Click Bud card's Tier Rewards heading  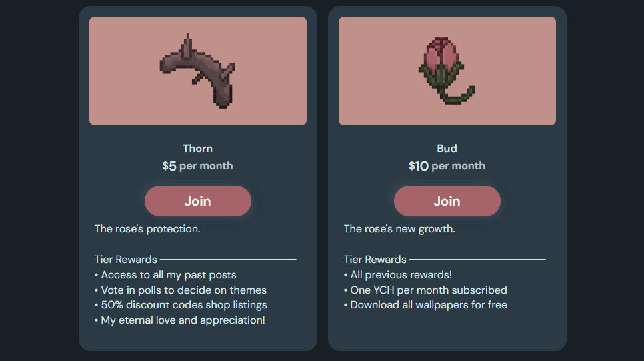point(375,260)
